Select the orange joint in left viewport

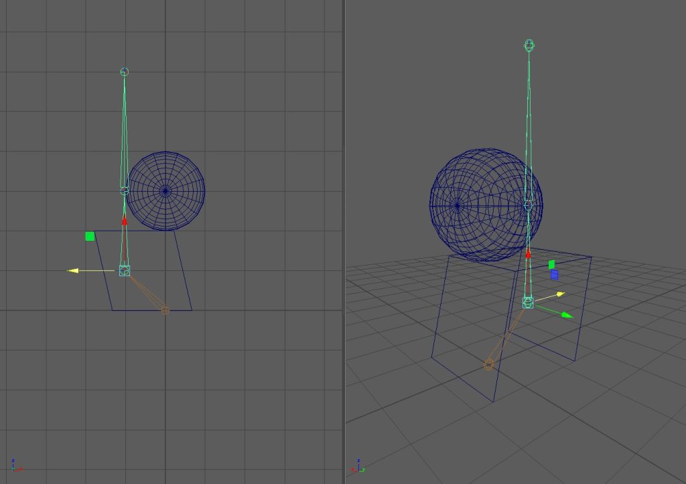[x=165, y=310]
